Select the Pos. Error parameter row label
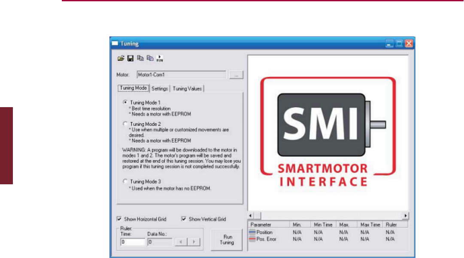This screenshot has height=258, width=464. 266,239
